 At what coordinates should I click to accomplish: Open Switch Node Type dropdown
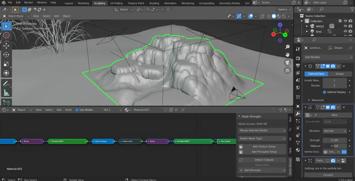click(262, 138)
